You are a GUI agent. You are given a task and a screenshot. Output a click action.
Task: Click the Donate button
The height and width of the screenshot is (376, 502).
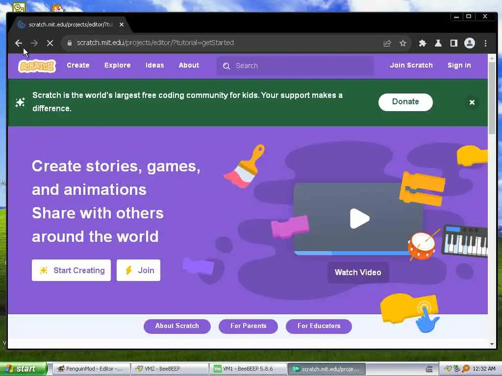coord(405,102)
